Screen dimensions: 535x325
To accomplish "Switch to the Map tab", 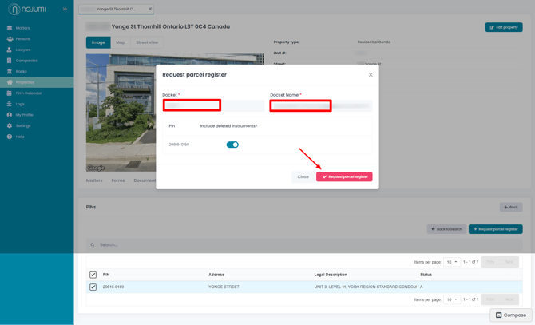I will [120, 42].
